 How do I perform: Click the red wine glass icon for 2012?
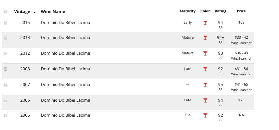pyautogui.click(x=205, y=53)
